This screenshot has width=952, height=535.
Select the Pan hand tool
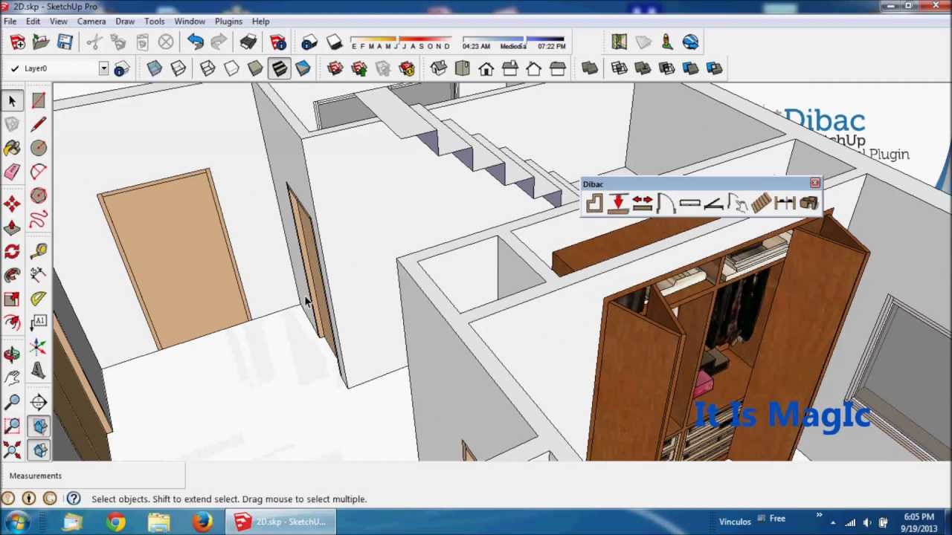tap(12, 378)
